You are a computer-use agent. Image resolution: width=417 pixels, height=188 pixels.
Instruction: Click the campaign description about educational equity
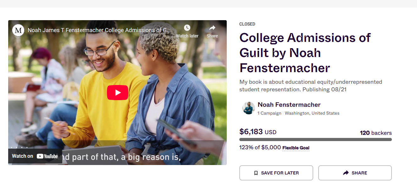(x=311, y=86)
